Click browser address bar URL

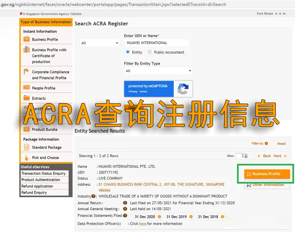113,5
